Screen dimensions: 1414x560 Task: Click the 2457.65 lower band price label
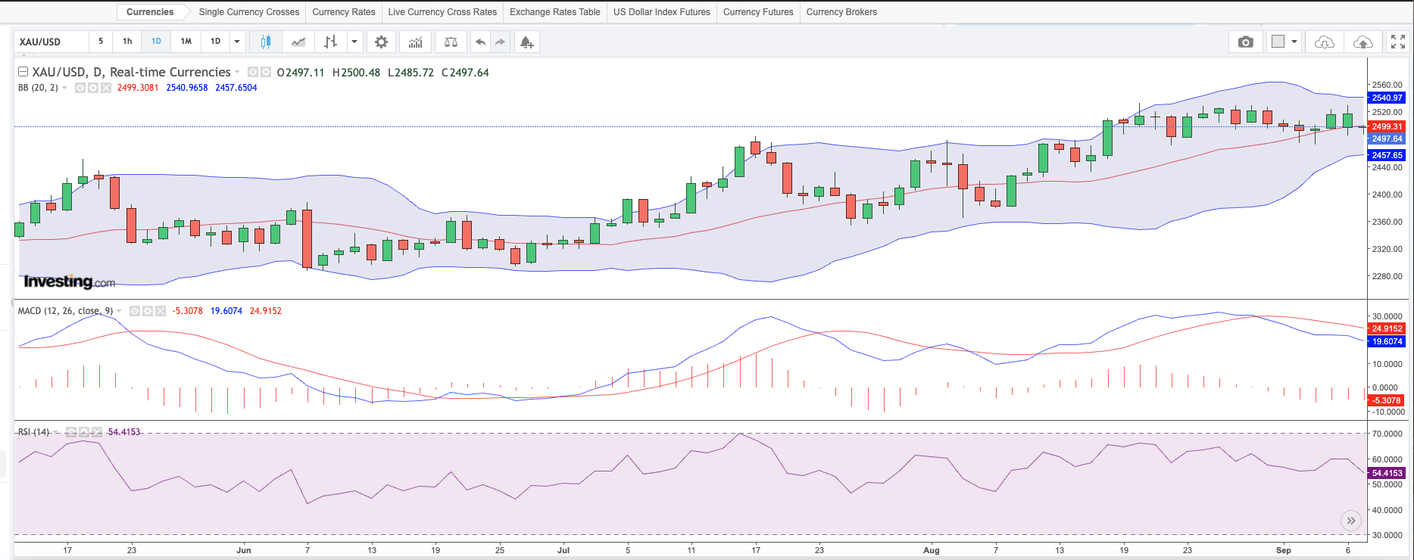click(1387, 155)
